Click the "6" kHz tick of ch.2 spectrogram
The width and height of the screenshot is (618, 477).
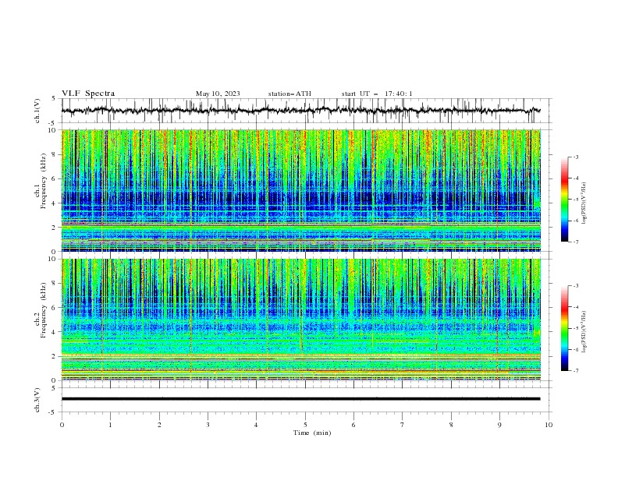tap(55, 307)
